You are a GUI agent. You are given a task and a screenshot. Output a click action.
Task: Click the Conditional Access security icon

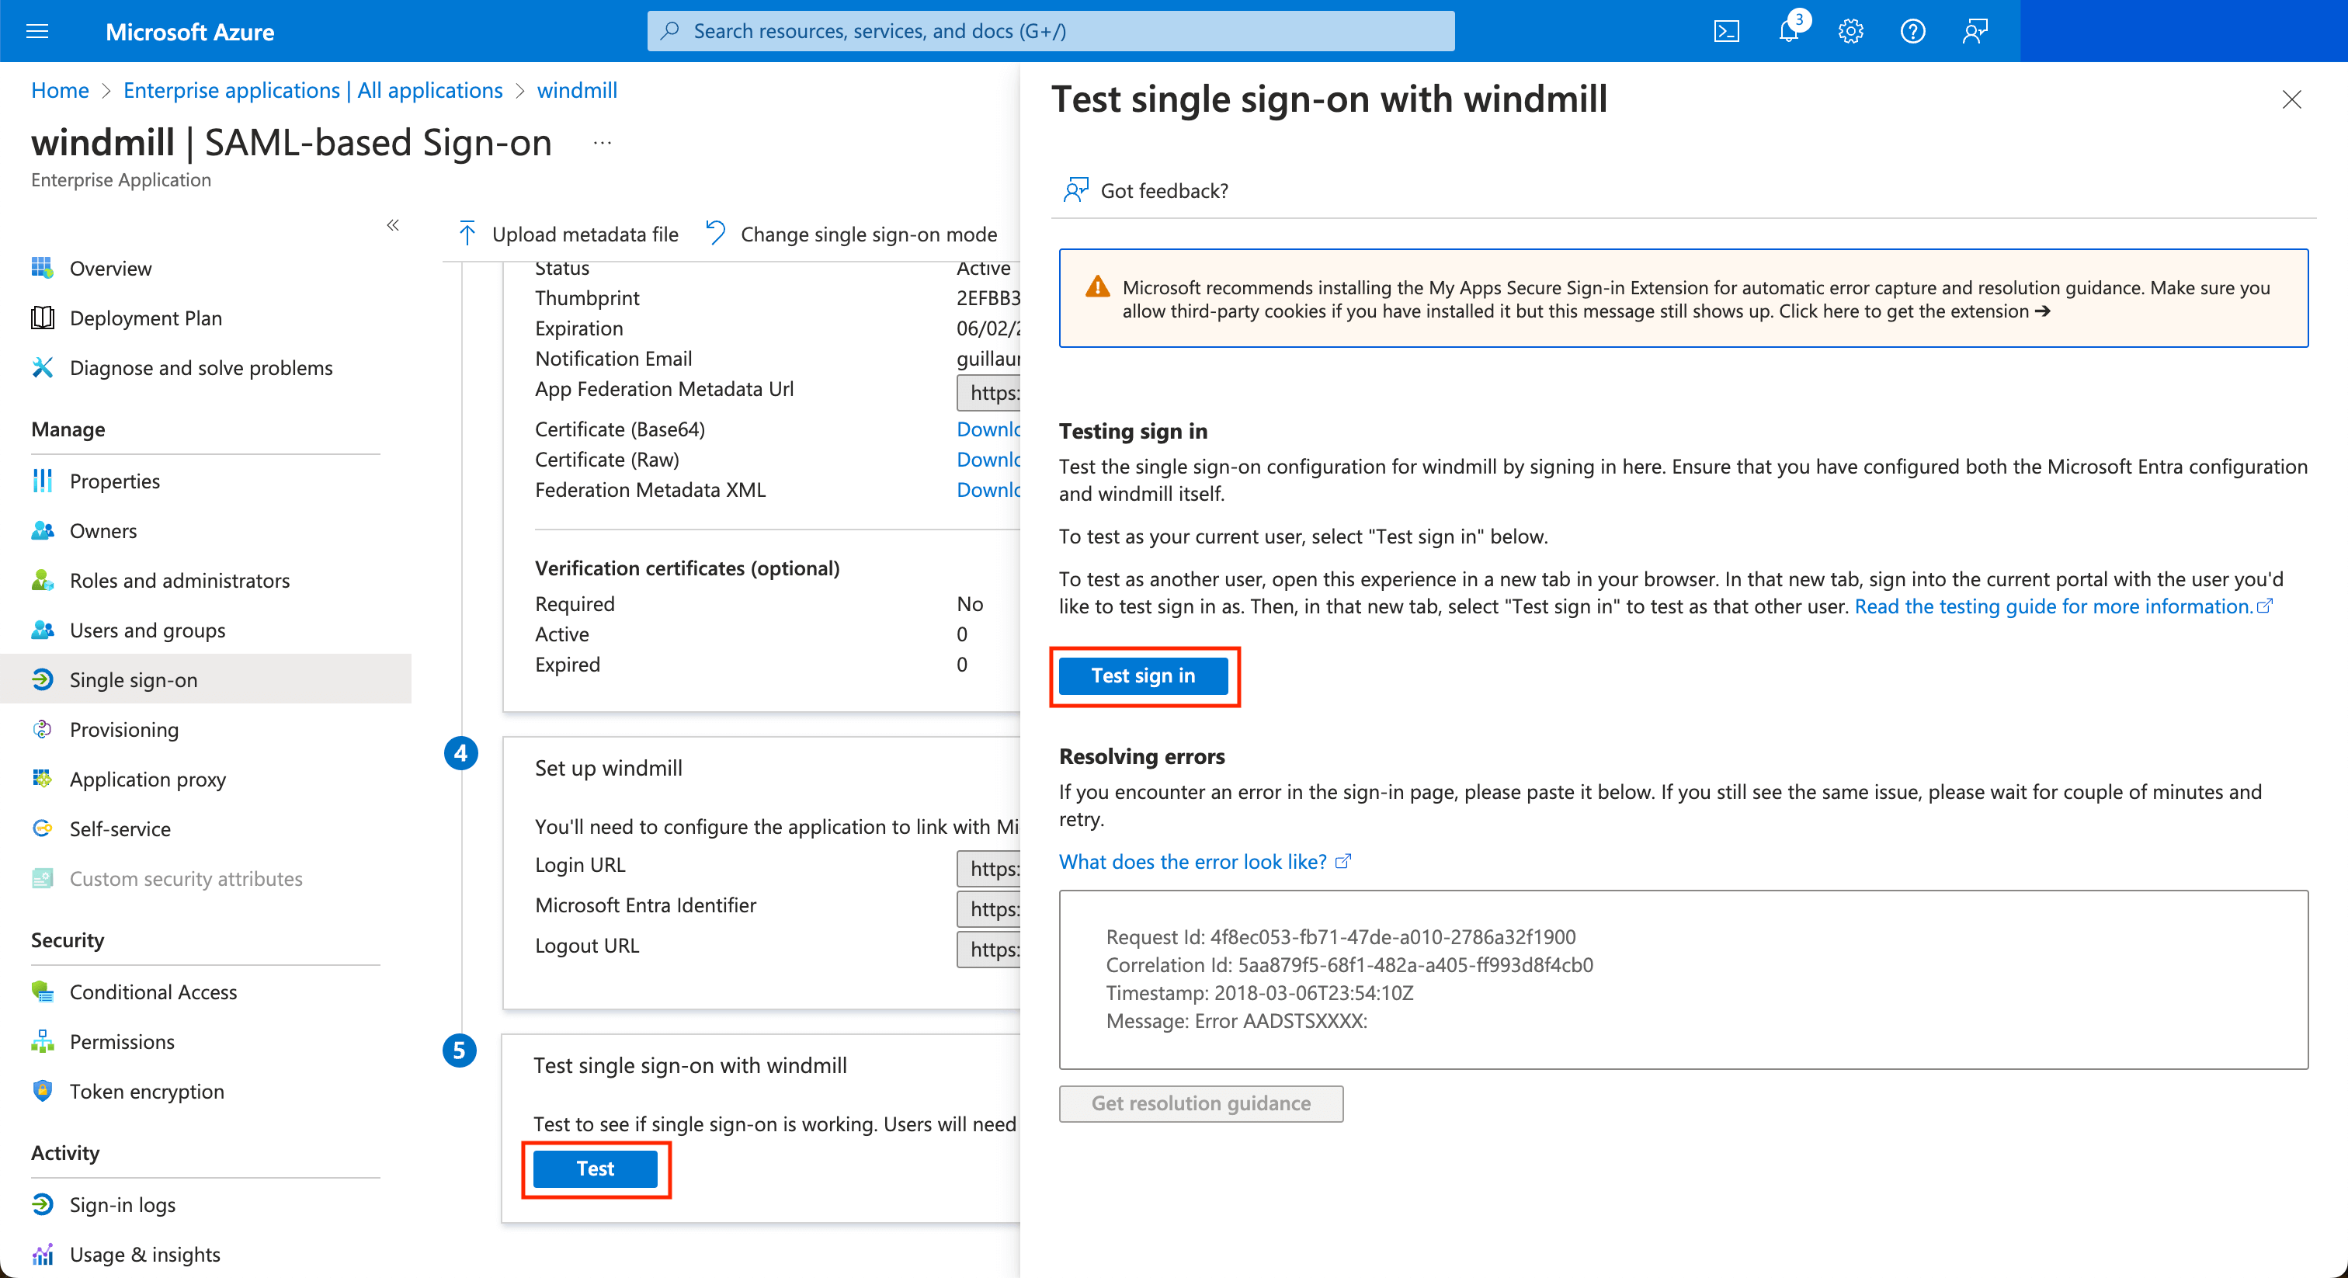click(x=43, y=990)
